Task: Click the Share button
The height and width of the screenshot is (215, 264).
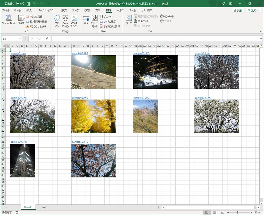Action: [x=238, y=10]
